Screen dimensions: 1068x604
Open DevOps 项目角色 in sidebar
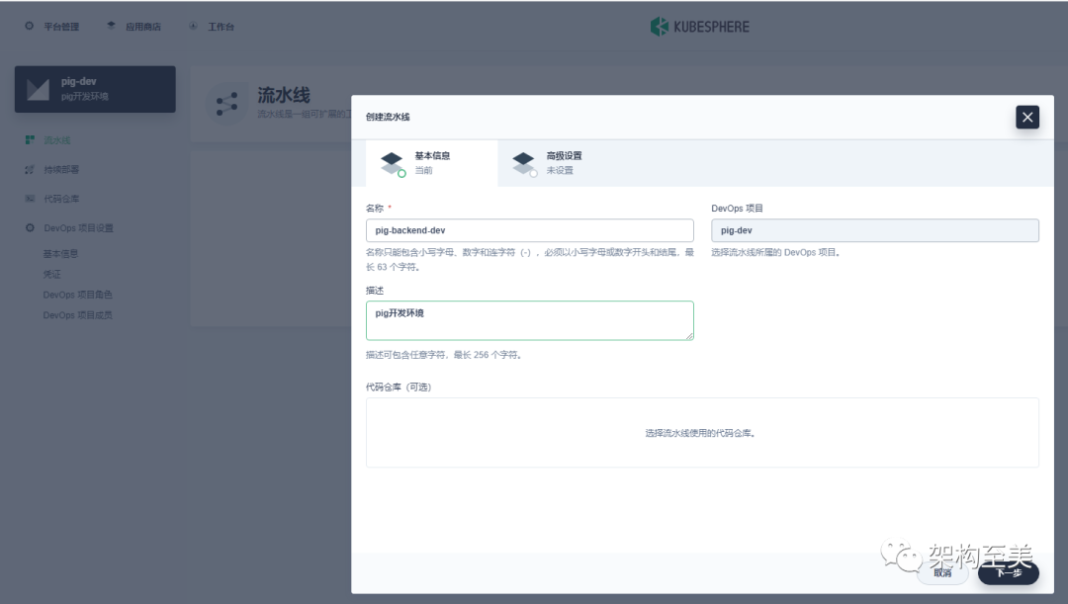[x=78, y=295]
